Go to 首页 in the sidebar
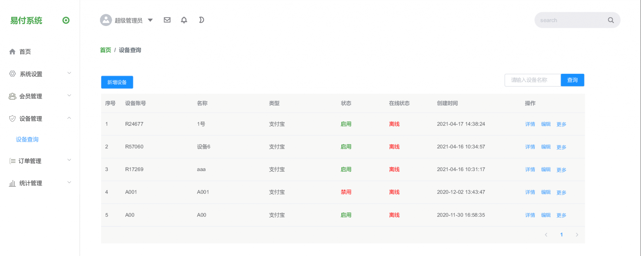The width and height of the screenshot is (641, 256). [25, 52]
